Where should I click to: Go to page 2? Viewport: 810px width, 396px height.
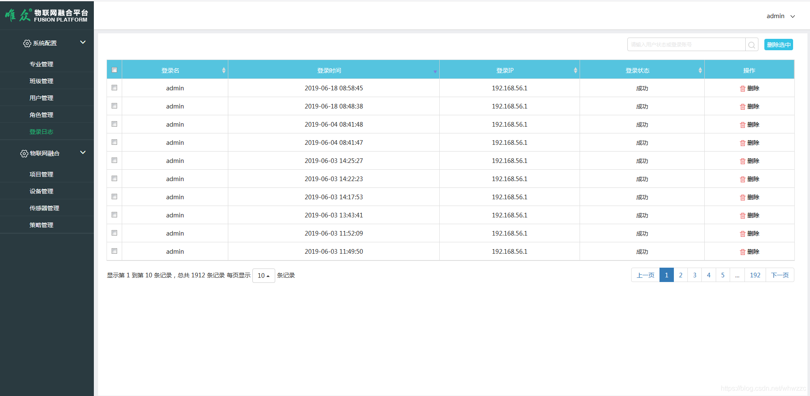pos(681,275)
